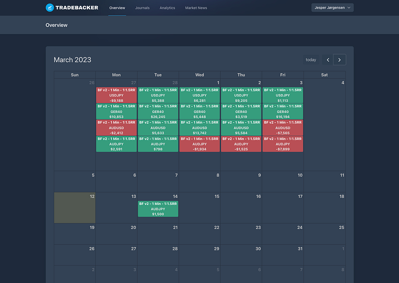Open the Market News tab
The image size is (399, 283).
(x=196, y=8)
